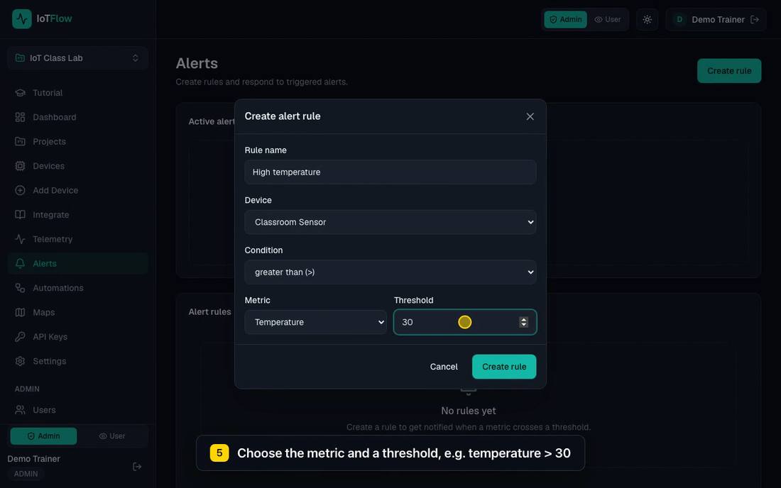Go to Dashboard page
The image size is (781, 488).
pos(77,118)
